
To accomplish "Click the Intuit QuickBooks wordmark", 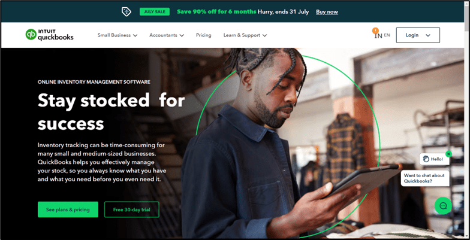I will click(x=55, y=35).
